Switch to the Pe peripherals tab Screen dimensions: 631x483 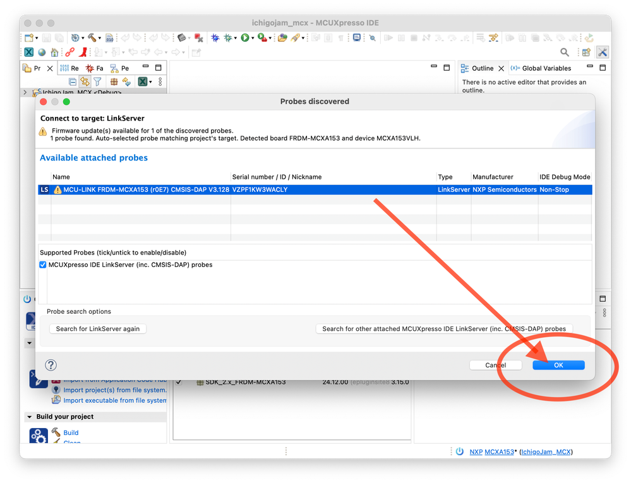coord(119,68)
